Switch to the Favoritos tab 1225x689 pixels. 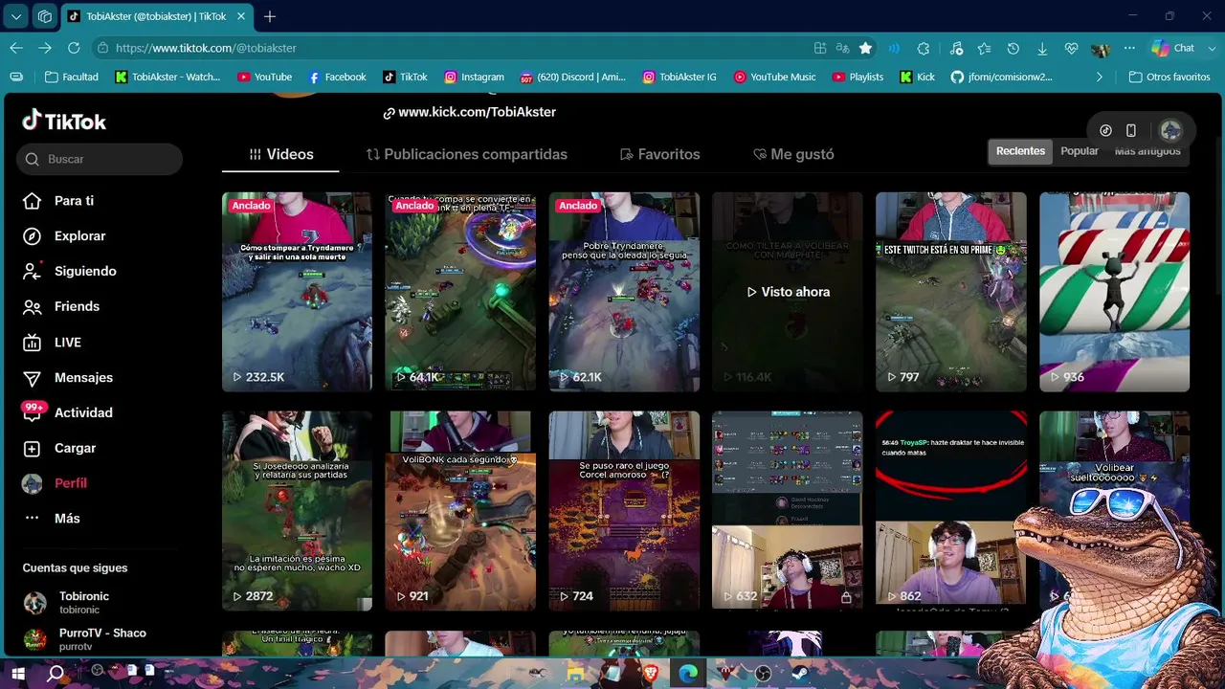click(x=659, y=154)
